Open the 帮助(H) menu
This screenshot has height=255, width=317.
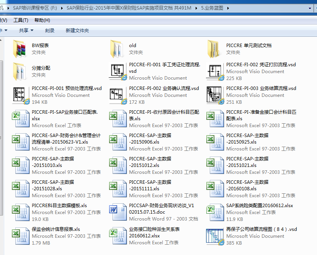[42, 20]
